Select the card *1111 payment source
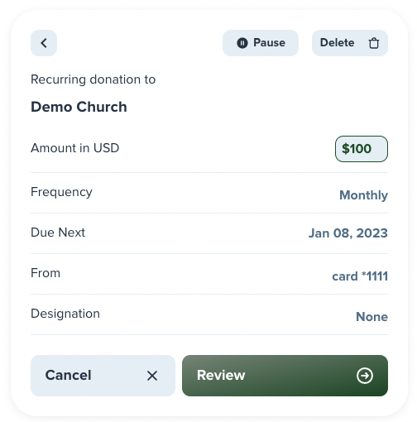This screenshot has width=417, height=422. pos(360,276)
